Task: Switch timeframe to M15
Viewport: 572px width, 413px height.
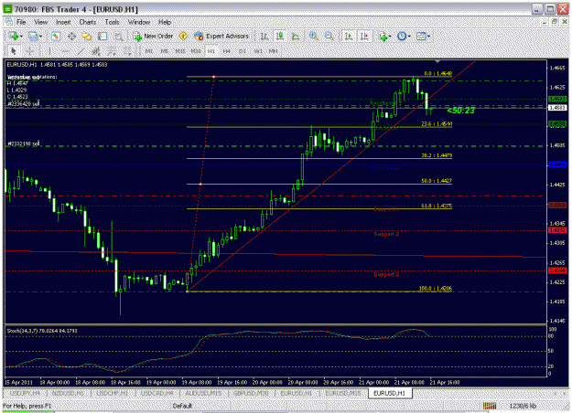Action: click(180, 51)
